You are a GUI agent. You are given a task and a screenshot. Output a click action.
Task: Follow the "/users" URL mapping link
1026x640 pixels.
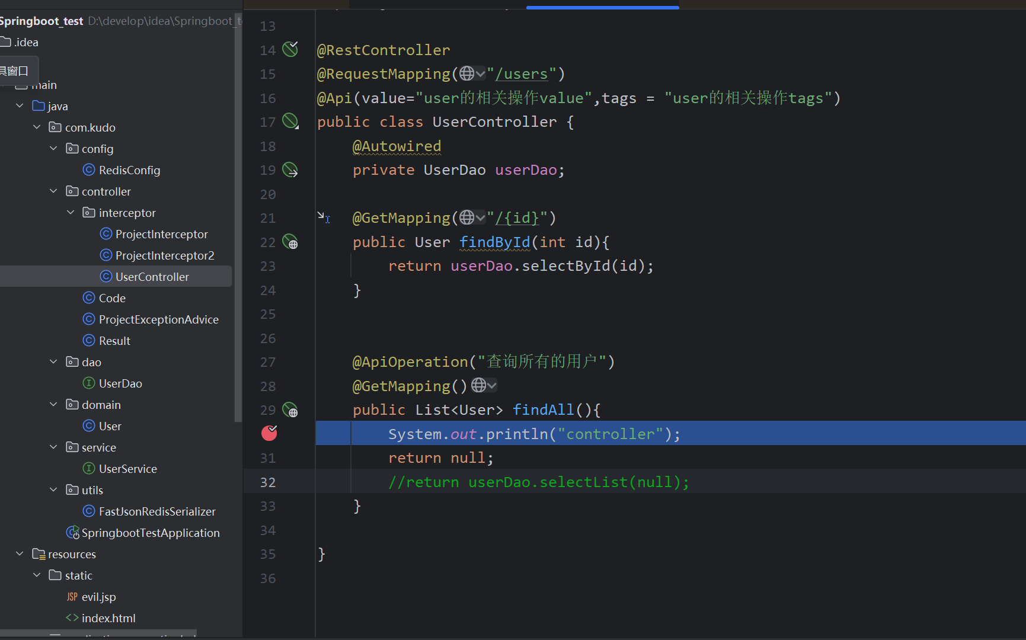click(x=522, y=74)
